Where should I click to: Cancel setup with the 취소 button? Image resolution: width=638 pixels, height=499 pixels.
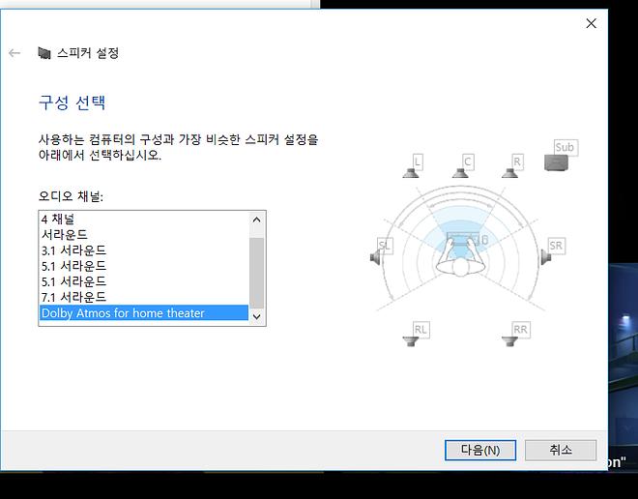(x=561, y=450)
